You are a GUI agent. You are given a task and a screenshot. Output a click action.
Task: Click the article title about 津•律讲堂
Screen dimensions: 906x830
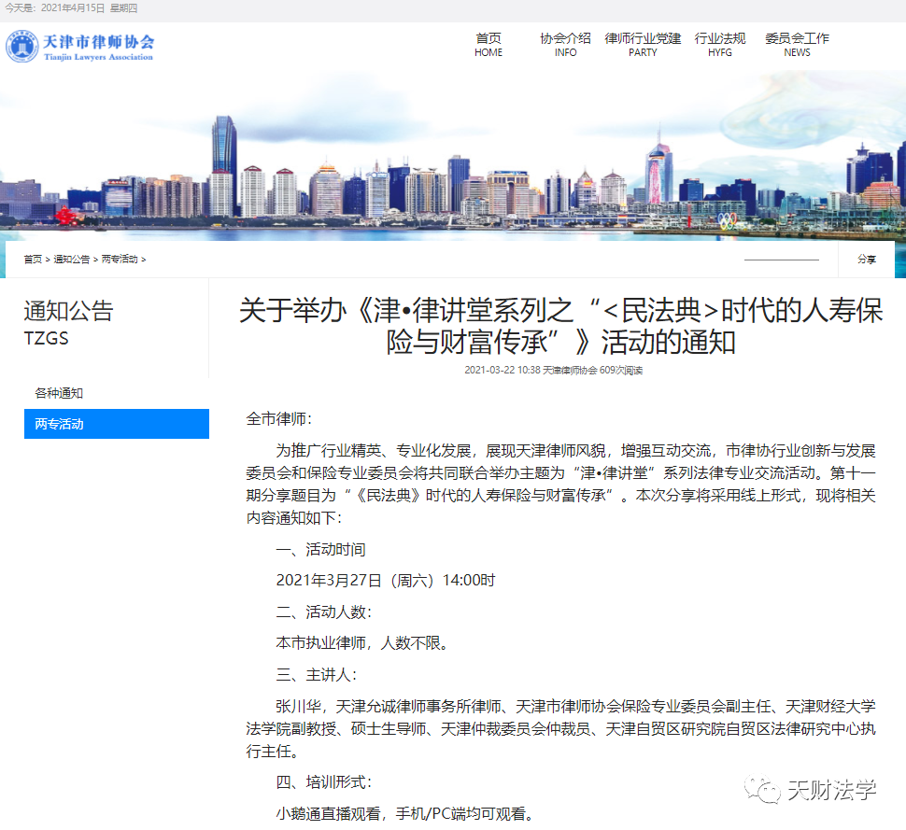(x=560, y=326)
